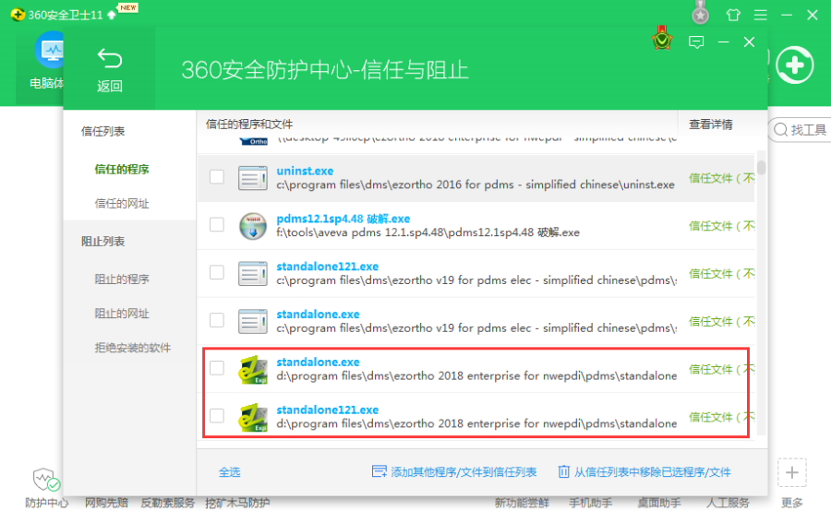Open standalone121.exe link in d:\ row
The image size is (831, 523).
[327, 410]
